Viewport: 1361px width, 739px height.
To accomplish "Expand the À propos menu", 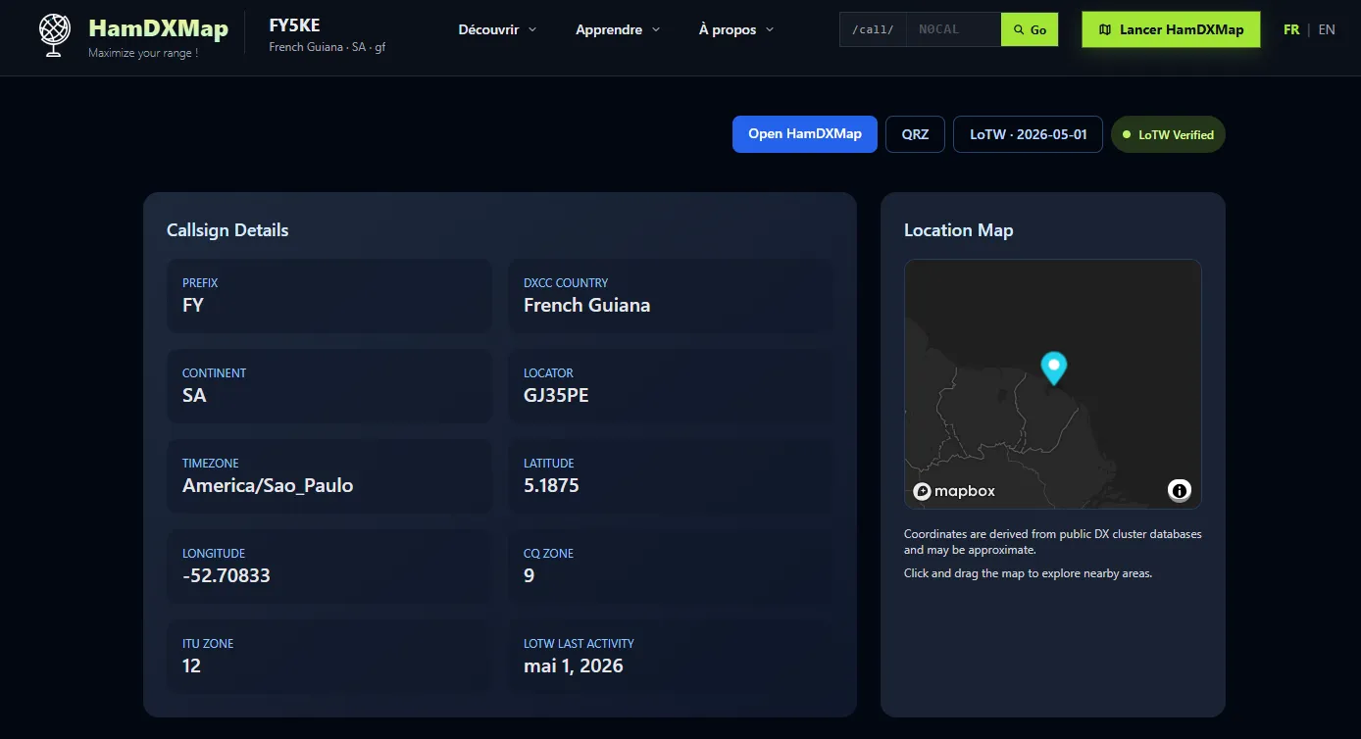I will 736,29.
